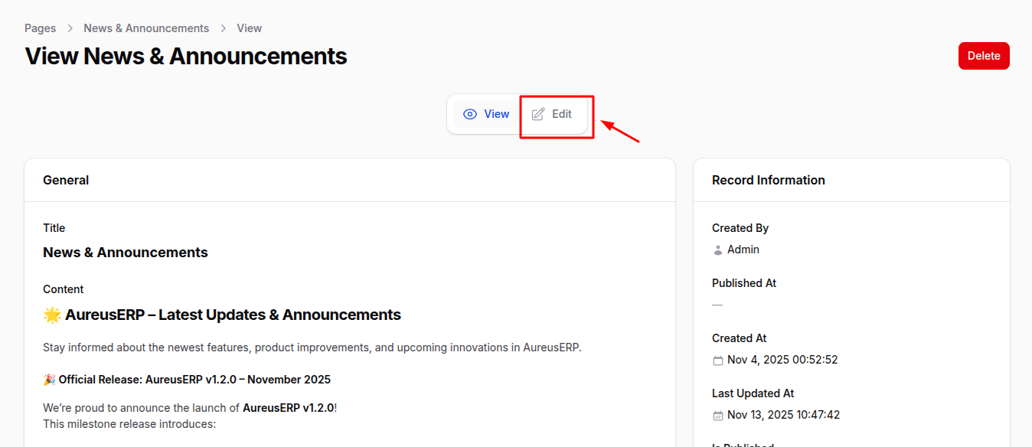The image size is (1032, 447).
Task: Click the pencil icon in Edit tab
Action: click(538, 114)
